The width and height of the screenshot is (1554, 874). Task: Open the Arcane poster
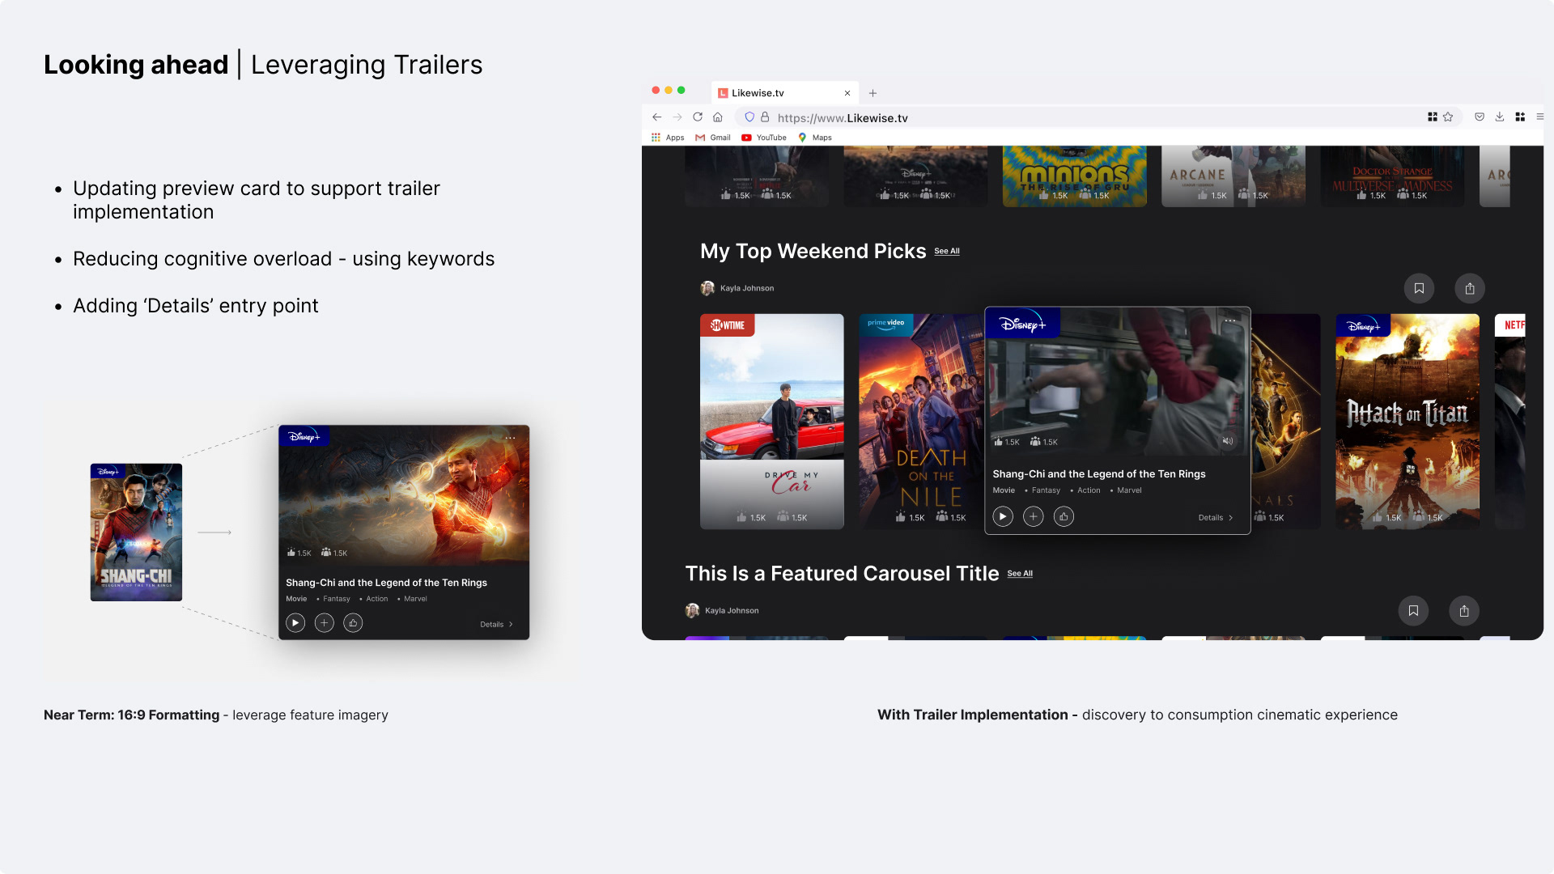coord(1233,176)
